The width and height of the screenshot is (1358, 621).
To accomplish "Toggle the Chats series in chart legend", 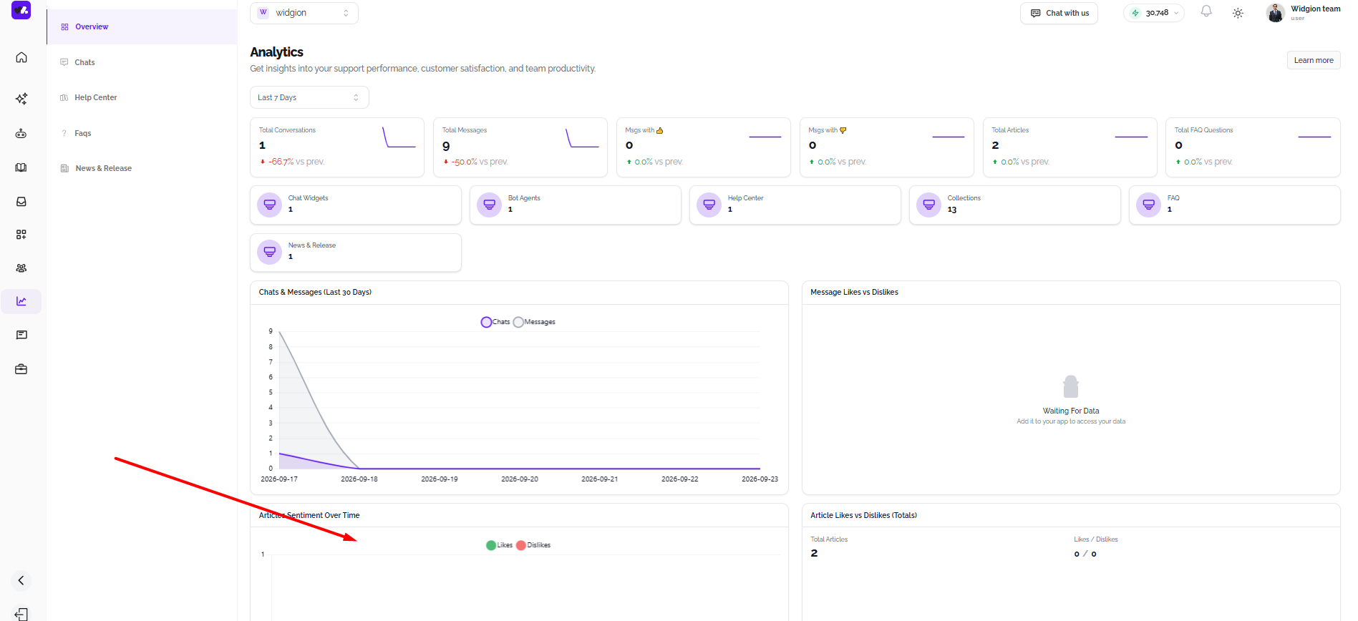I will (495, 322).
